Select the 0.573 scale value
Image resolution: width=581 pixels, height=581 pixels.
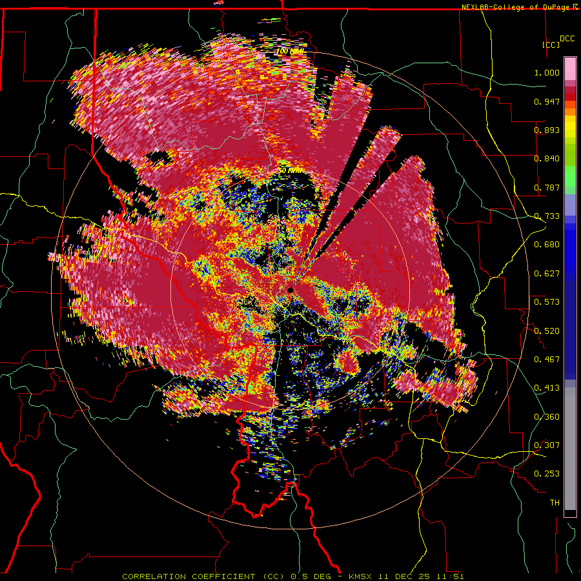pos(547,302)
